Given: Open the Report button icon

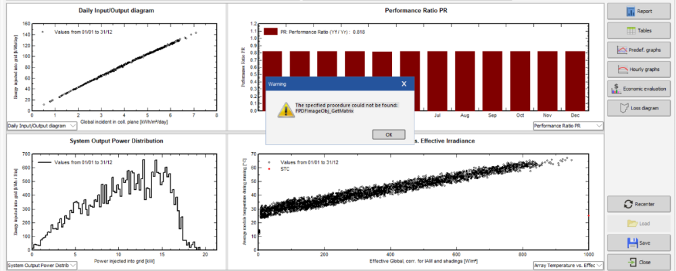Looking at the screenshot, I should tap(630, 11).
